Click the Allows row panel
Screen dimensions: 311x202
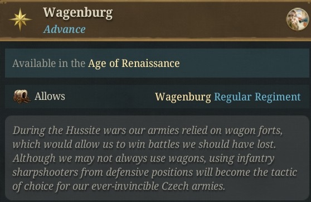point(157,97)
